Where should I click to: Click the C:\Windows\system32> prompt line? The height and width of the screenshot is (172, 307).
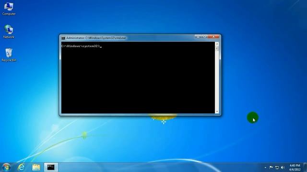[x=81, y=46]
